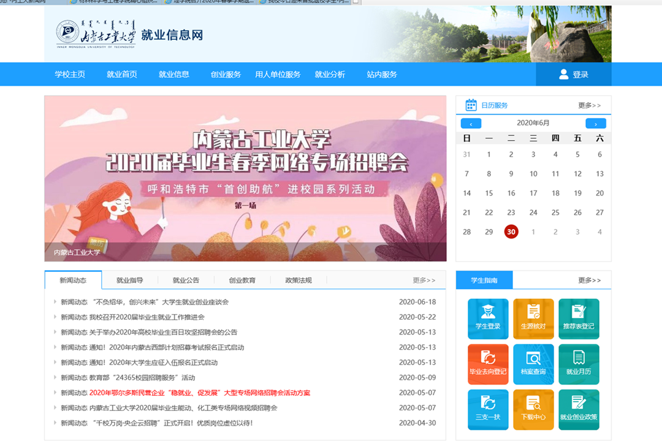Open the 日历服务 heading link
This screenshot has width=662, height=441.
[495, 105]
